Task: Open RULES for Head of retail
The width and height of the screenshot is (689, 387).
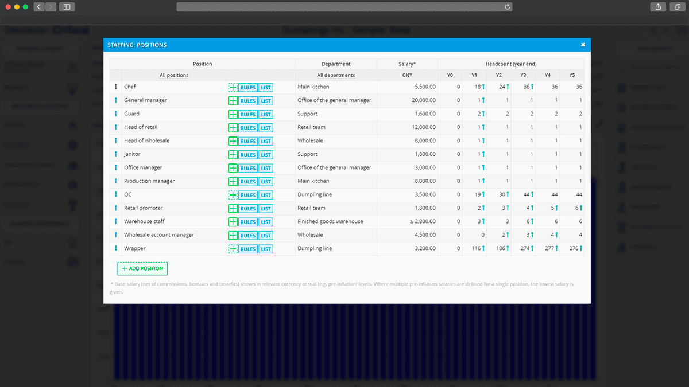Action: point(248,128)
